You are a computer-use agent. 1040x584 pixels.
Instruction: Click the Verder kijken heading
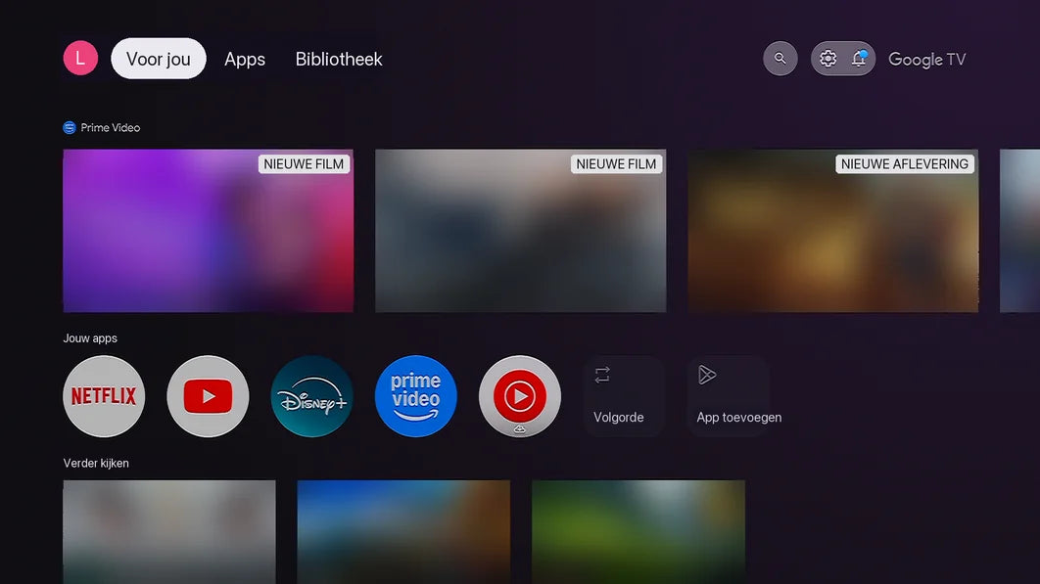pyautogui.click(x=96, y=464)
